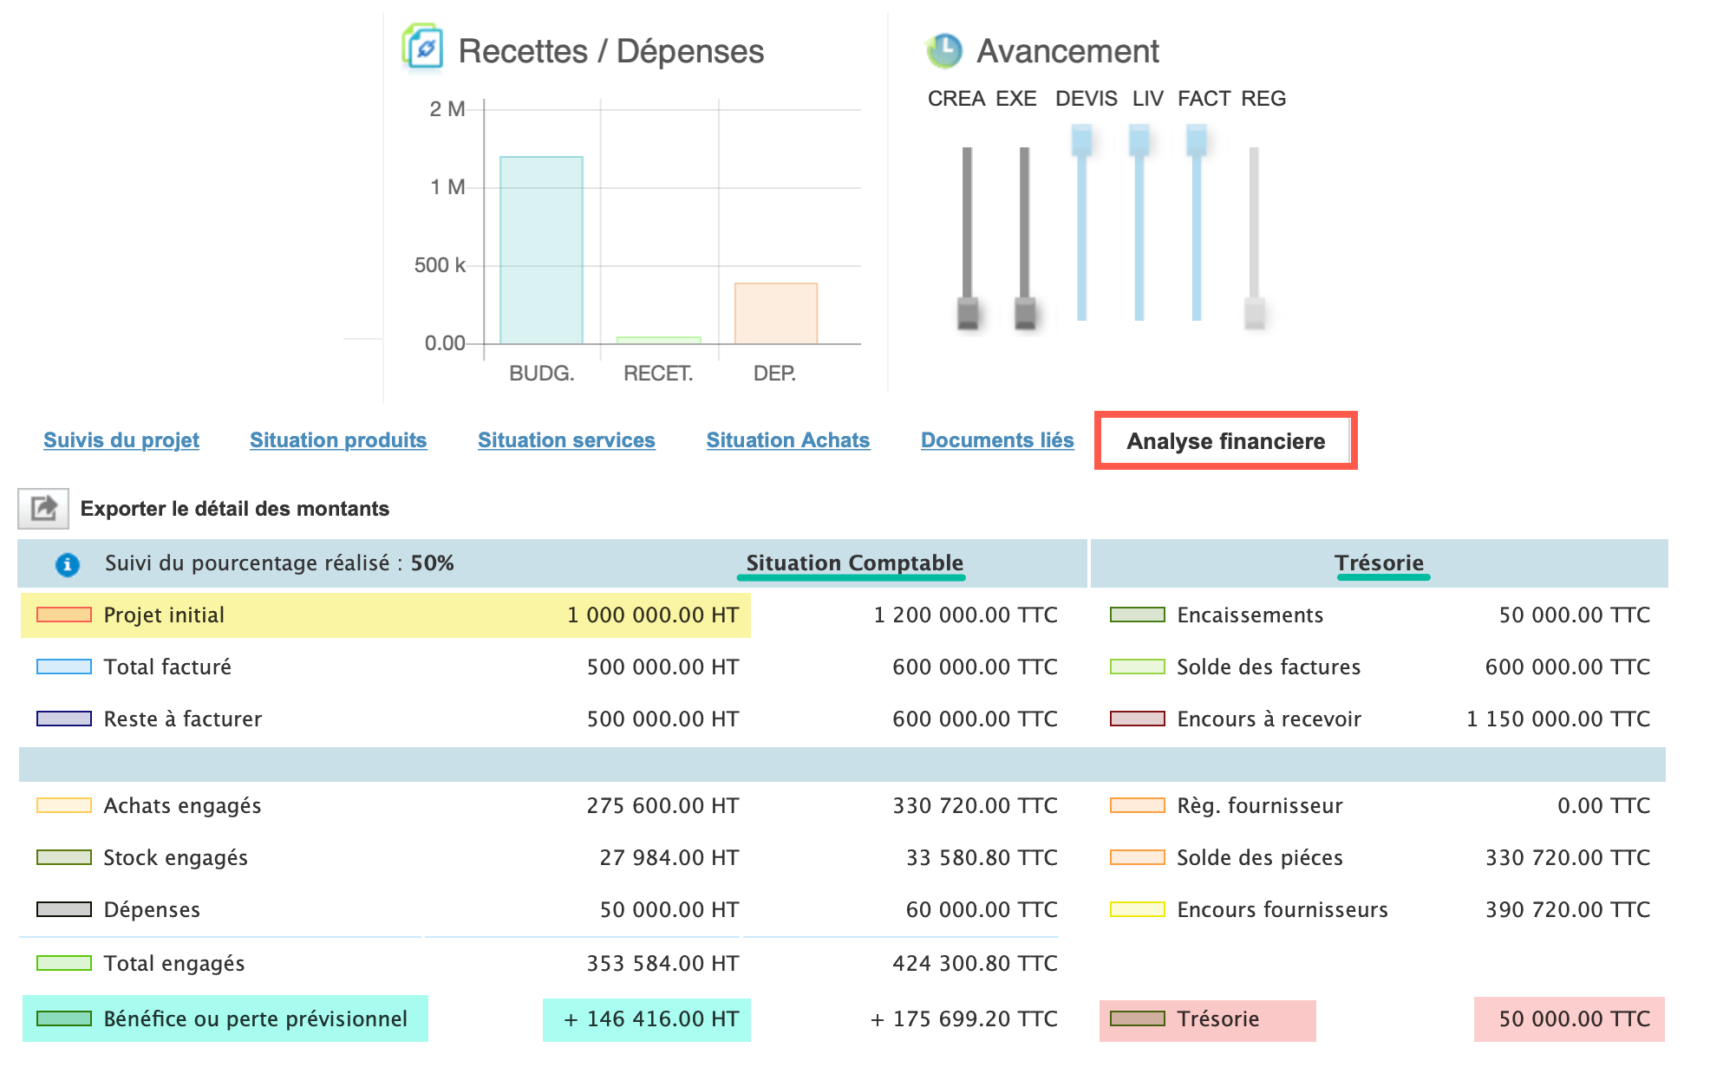The width and height of the screenshot is (1736, 1080).
Task: Open the Situation services tab
Action: 566,440
